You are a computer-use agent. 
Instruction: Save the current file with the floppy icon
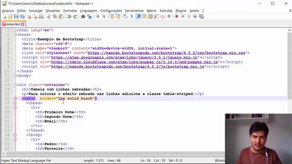(16, 16)
